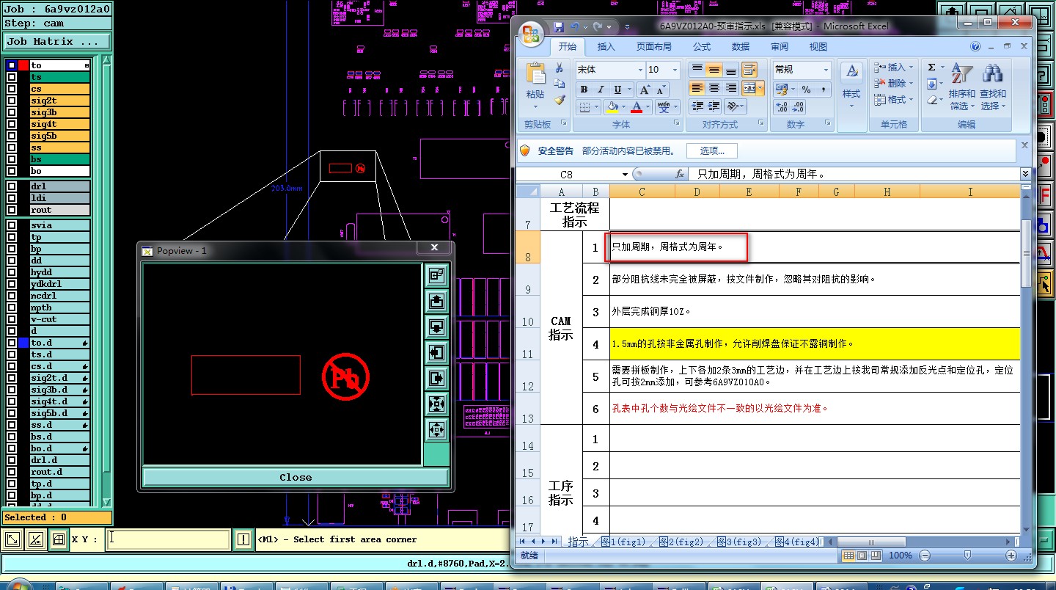Decrease font size with shrink-font icon
The width and height of the screenshot is (1056, 590).
coord(661,90)
